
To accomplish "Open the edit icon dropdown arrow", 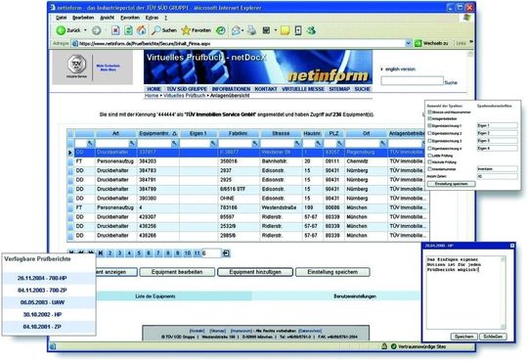I will pos(276,30).
